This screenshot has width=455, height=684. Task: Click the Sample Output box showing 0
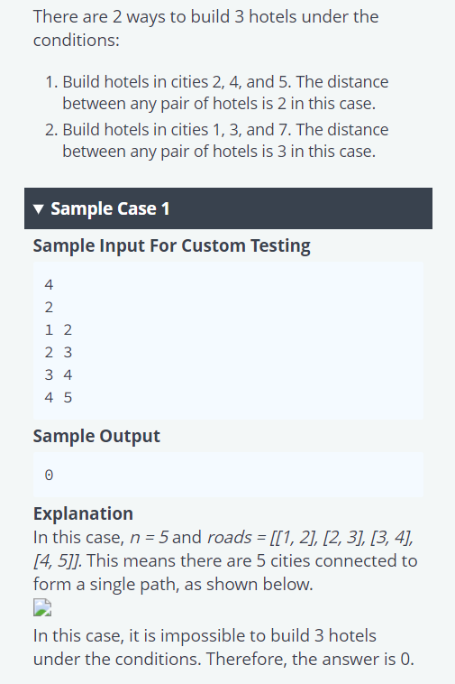click(x=228, y=475)
